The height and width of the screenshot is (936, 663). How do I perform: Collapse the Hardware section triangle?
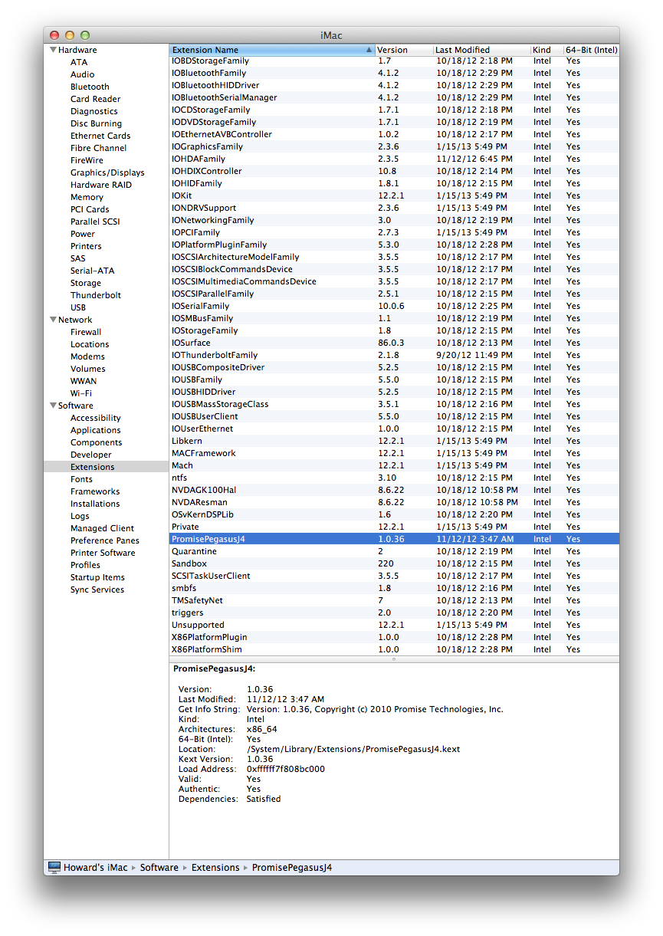53,50
